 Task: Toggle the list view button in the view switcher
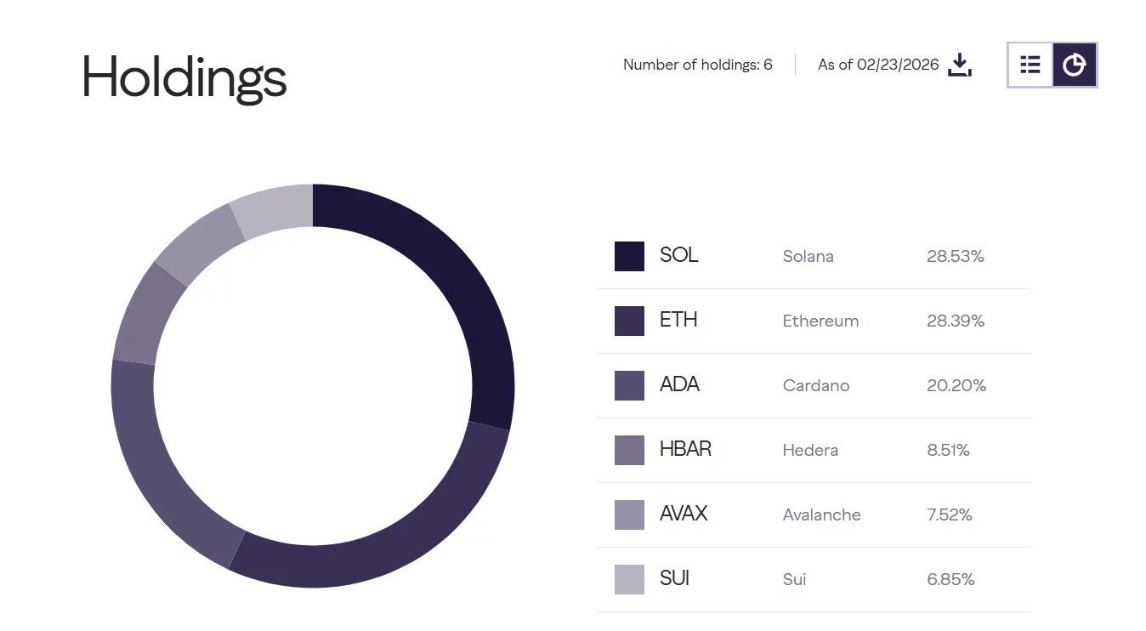coord(1030,65)
